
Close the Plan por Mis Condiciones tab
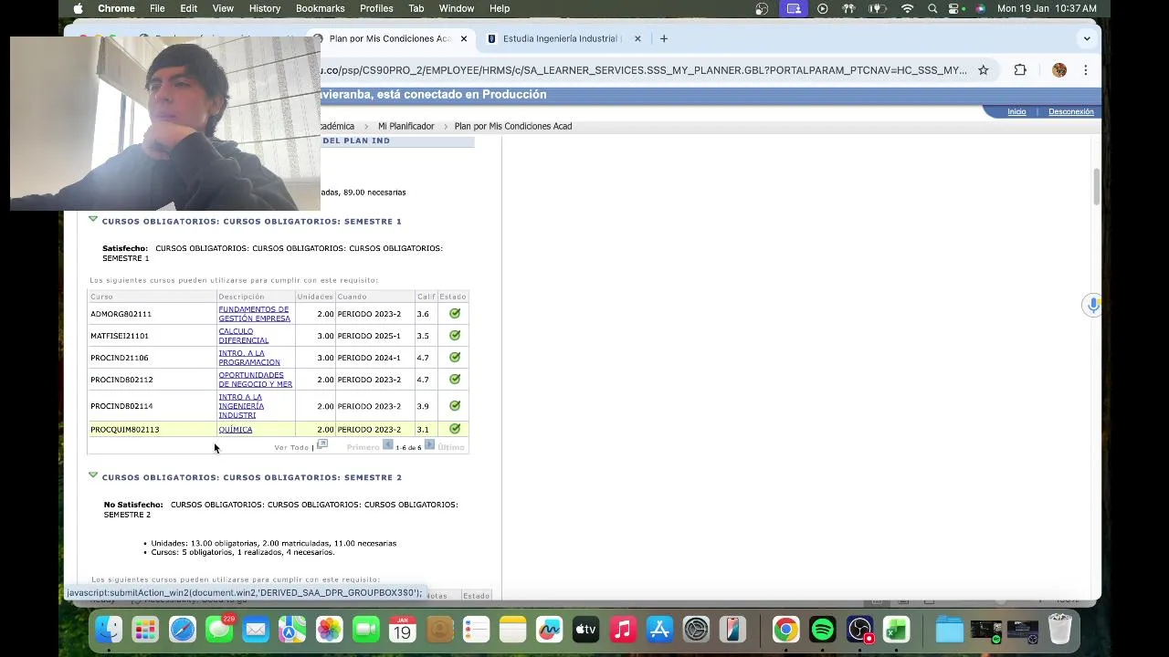tap(464, 38)
